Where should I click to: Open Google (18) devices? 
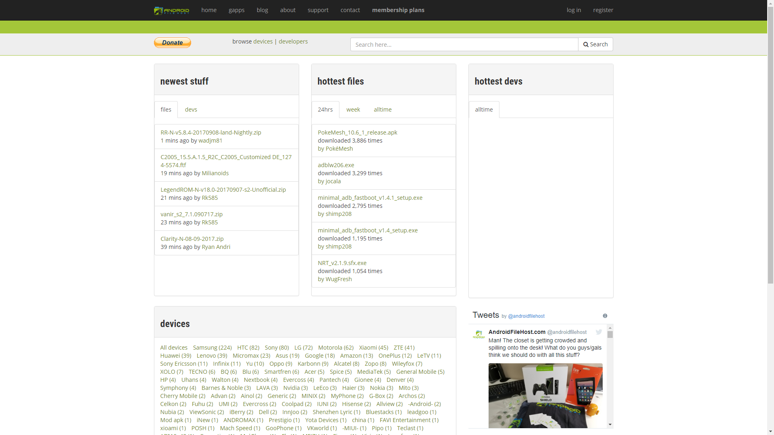tap(320, 356)
